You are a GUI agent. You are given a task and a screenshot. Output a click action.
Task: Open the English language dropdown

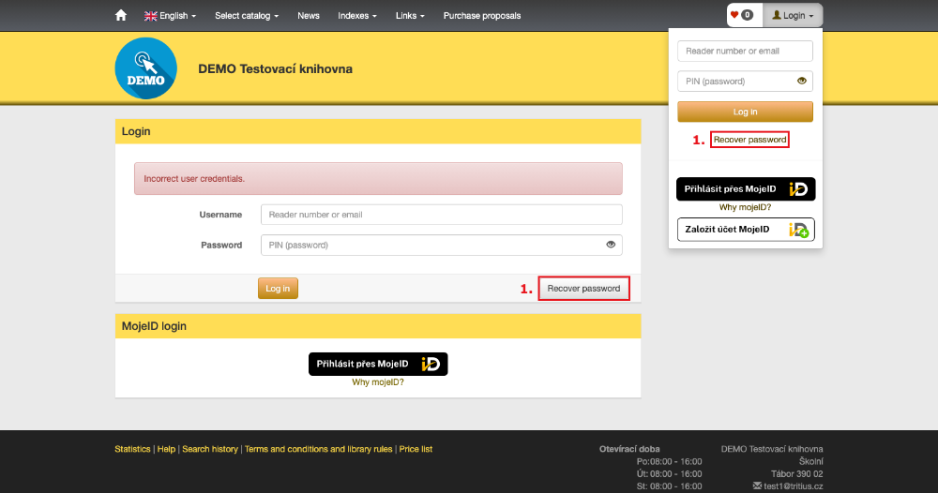coord(170,16)
